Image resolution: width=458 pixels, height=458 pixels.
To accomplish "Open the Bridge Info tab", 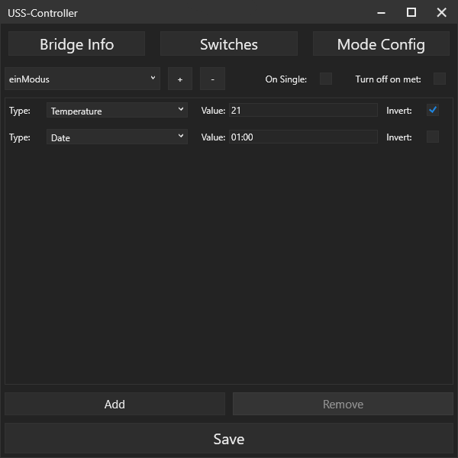I will pyautogui.click(x=76, y=44).
